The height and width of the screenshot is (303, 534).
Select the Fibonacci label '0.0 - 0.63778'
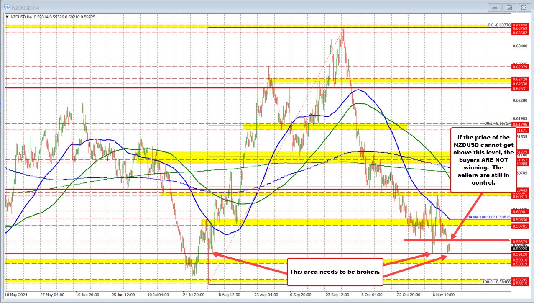coord(499,25)
